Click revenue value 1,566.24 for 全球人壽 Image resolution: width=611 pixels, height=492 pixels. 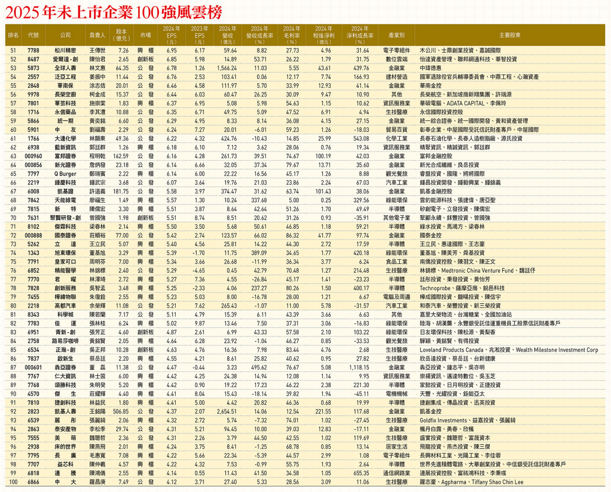click(x=226, y=68)
